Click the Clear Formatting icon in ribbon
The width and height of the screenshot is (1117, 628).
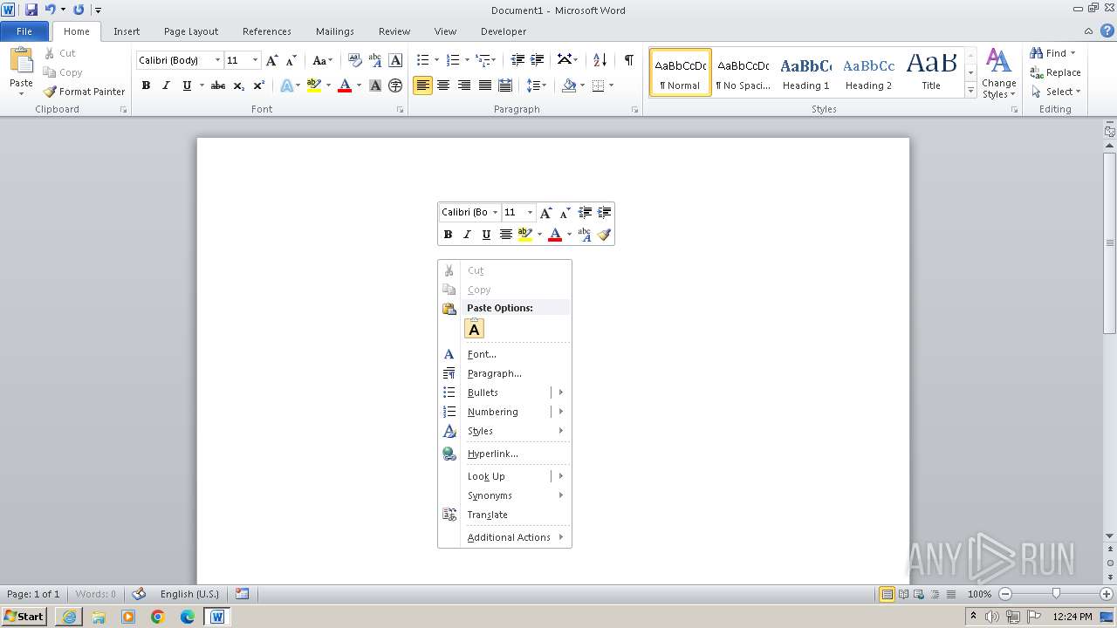[x=354, y=60]
